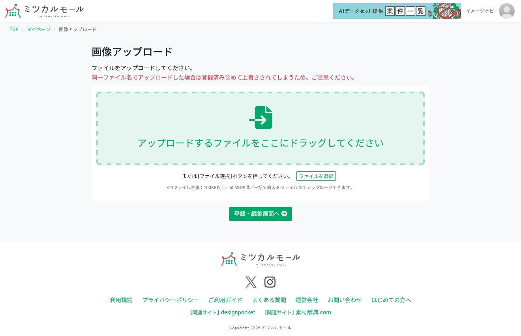
Task: Click the user avatar icon in header
Action: click(x=507, y=11)
